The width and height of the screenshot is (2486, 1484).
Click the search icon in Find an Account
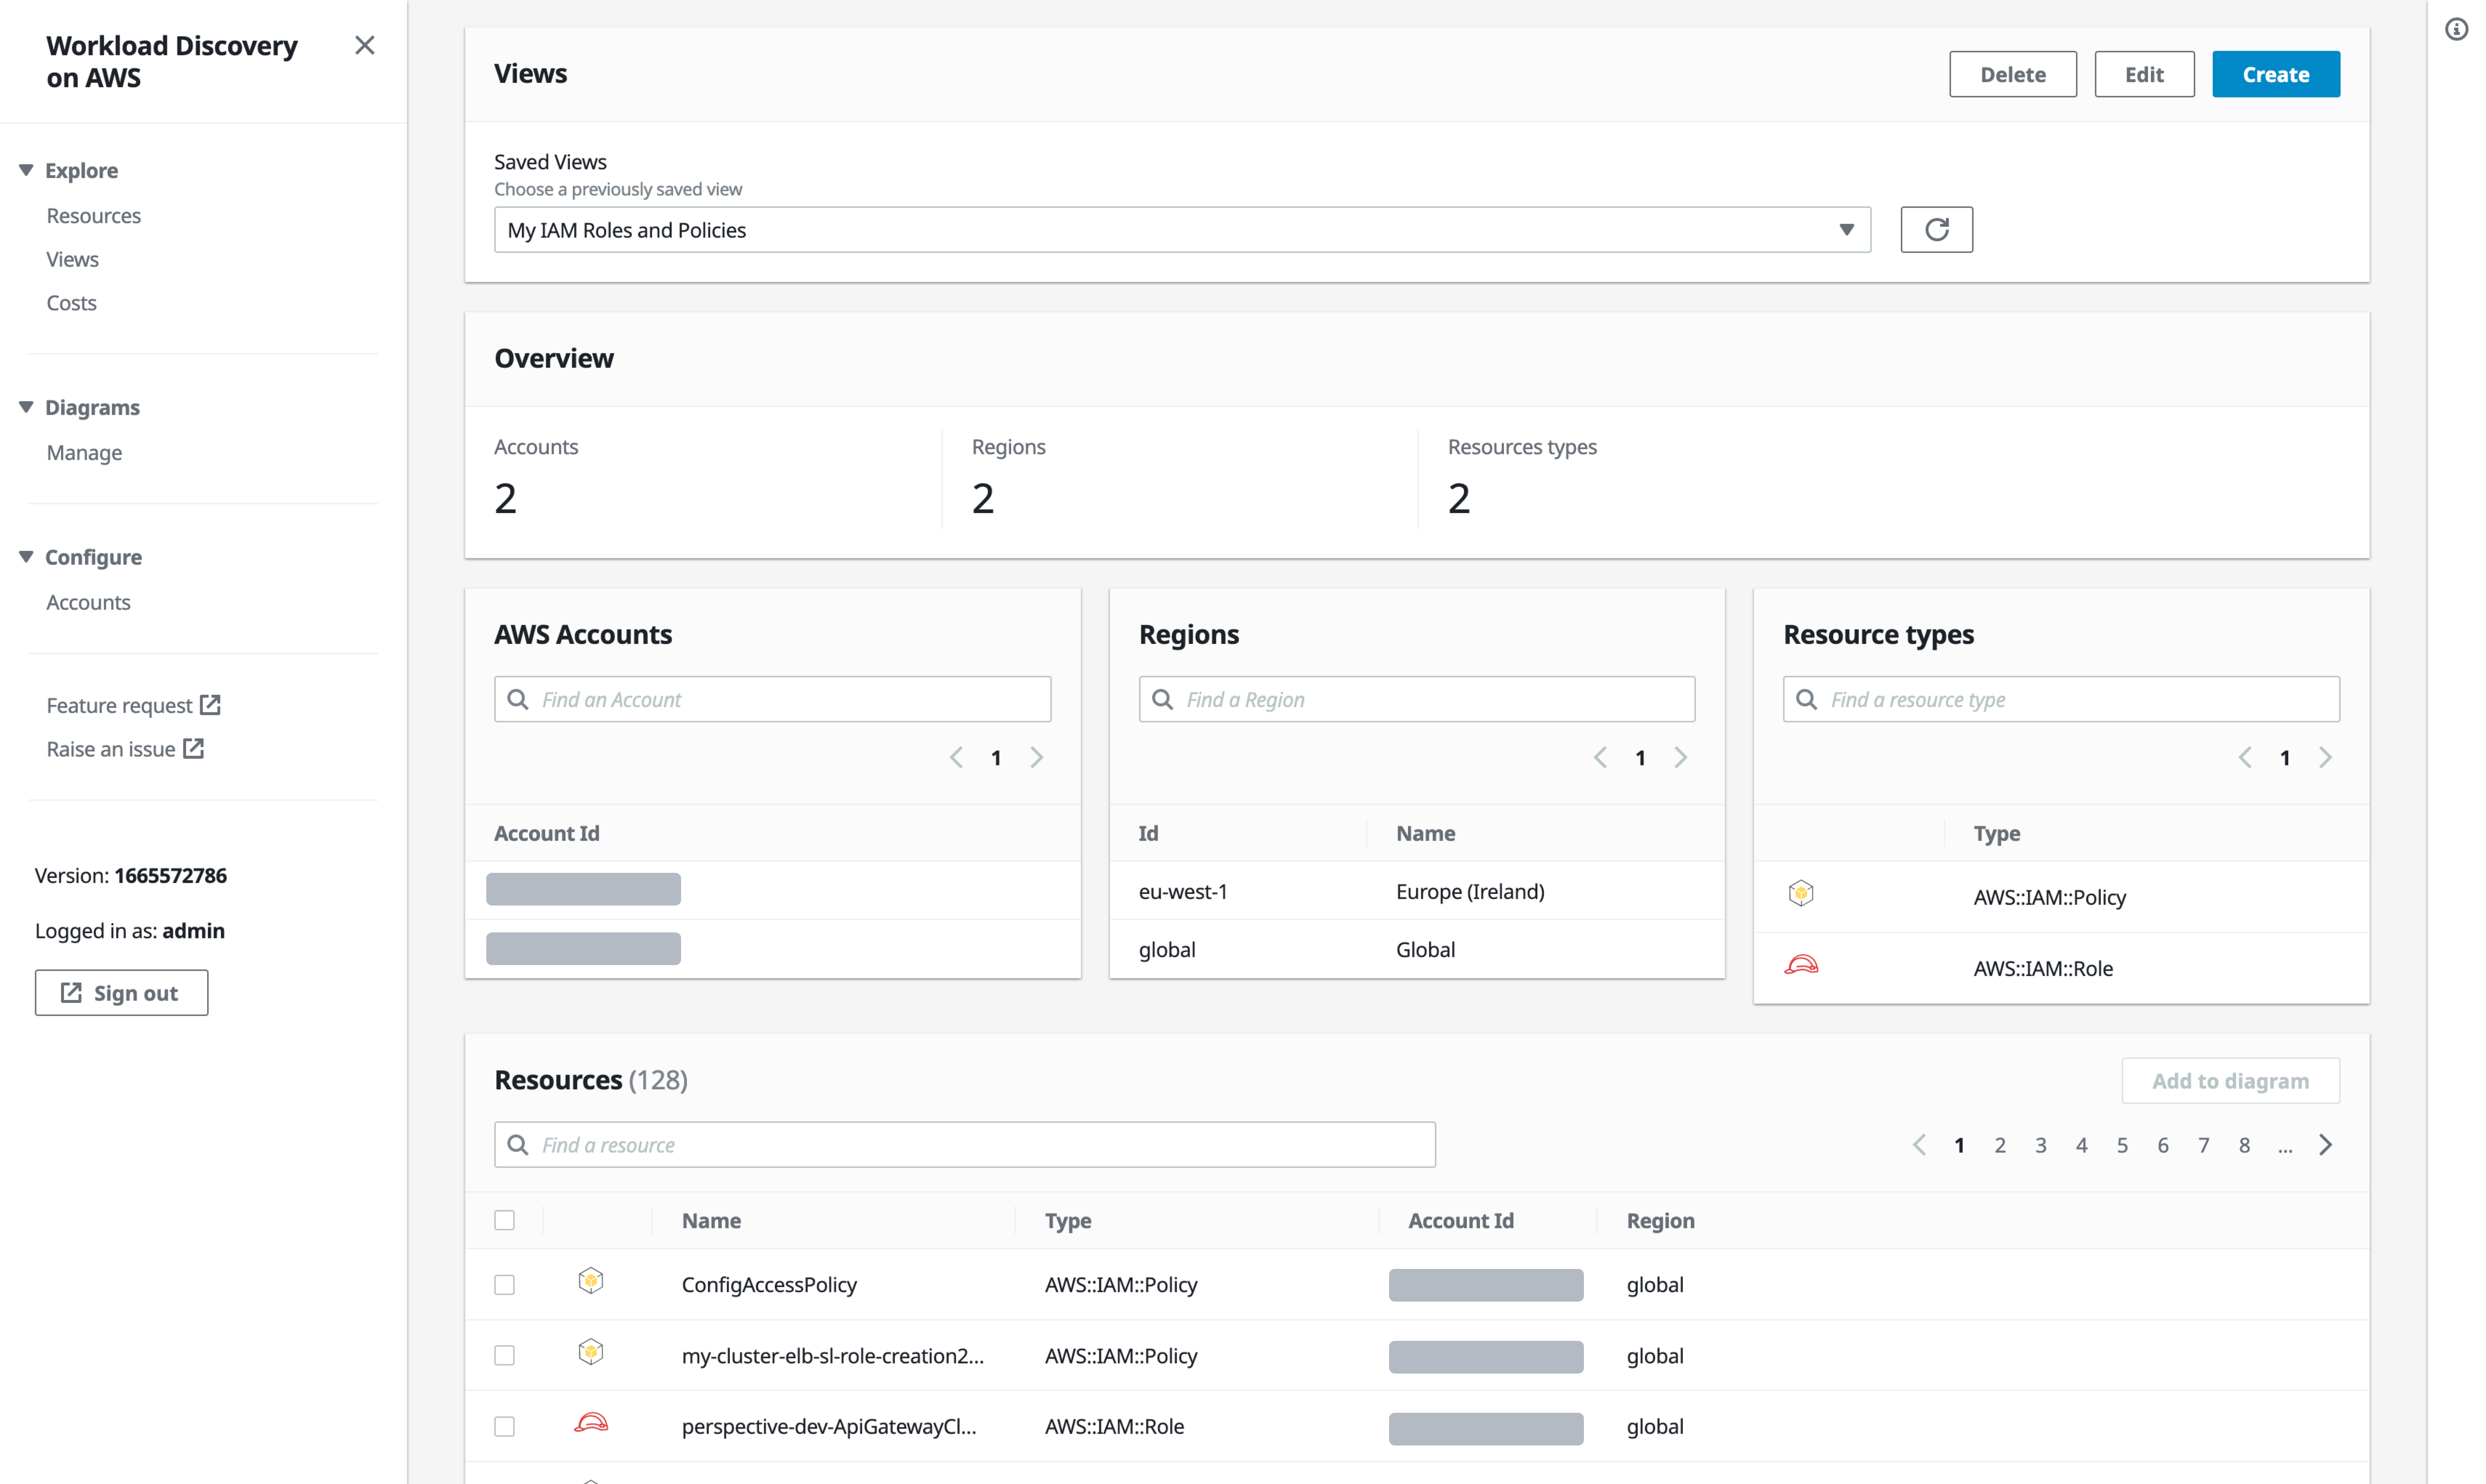pyautogui.click(x=518, y=699)
